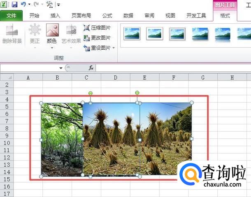
Task: Click 重设图片 reset picture
Action: (x=97, y=48)
